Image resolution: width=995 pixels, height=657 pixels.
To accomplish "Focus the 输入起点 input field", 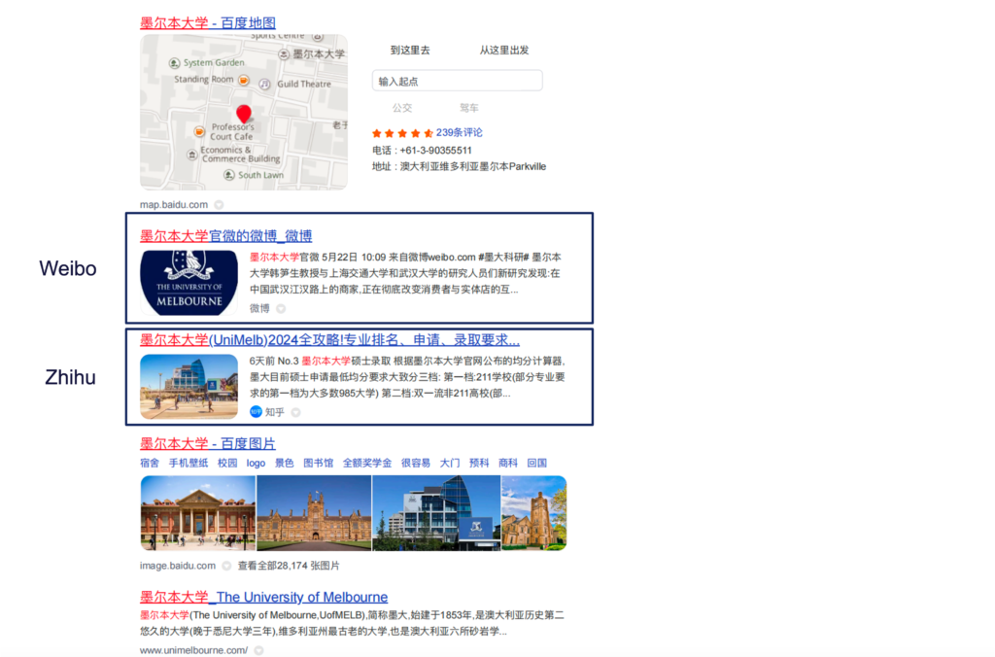I will pos(457,81).
